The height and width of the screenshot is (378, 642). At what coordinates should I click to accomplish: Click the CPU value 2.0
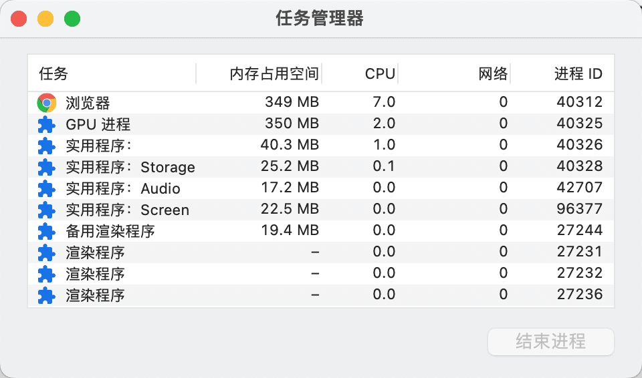pyautogui.click(x=384, y=123)
